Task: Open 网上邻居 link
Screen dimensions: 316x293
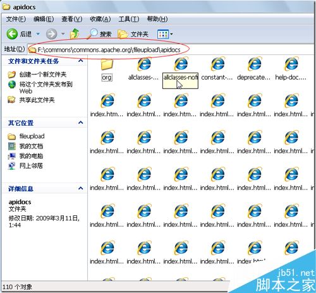Action: coord(31,165)
